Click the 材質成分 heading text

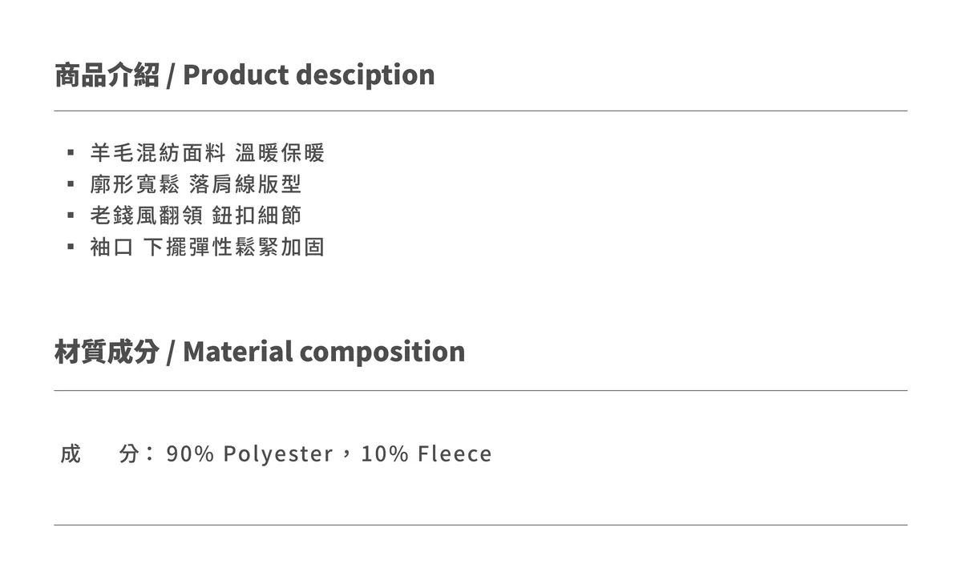[107, 352]
